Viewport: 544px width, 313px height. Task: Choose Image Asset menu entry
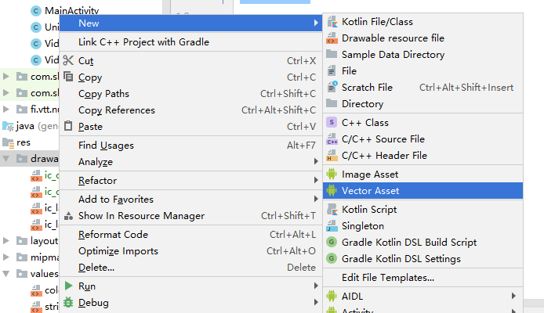pyautogui.click(x=423, y=174)
